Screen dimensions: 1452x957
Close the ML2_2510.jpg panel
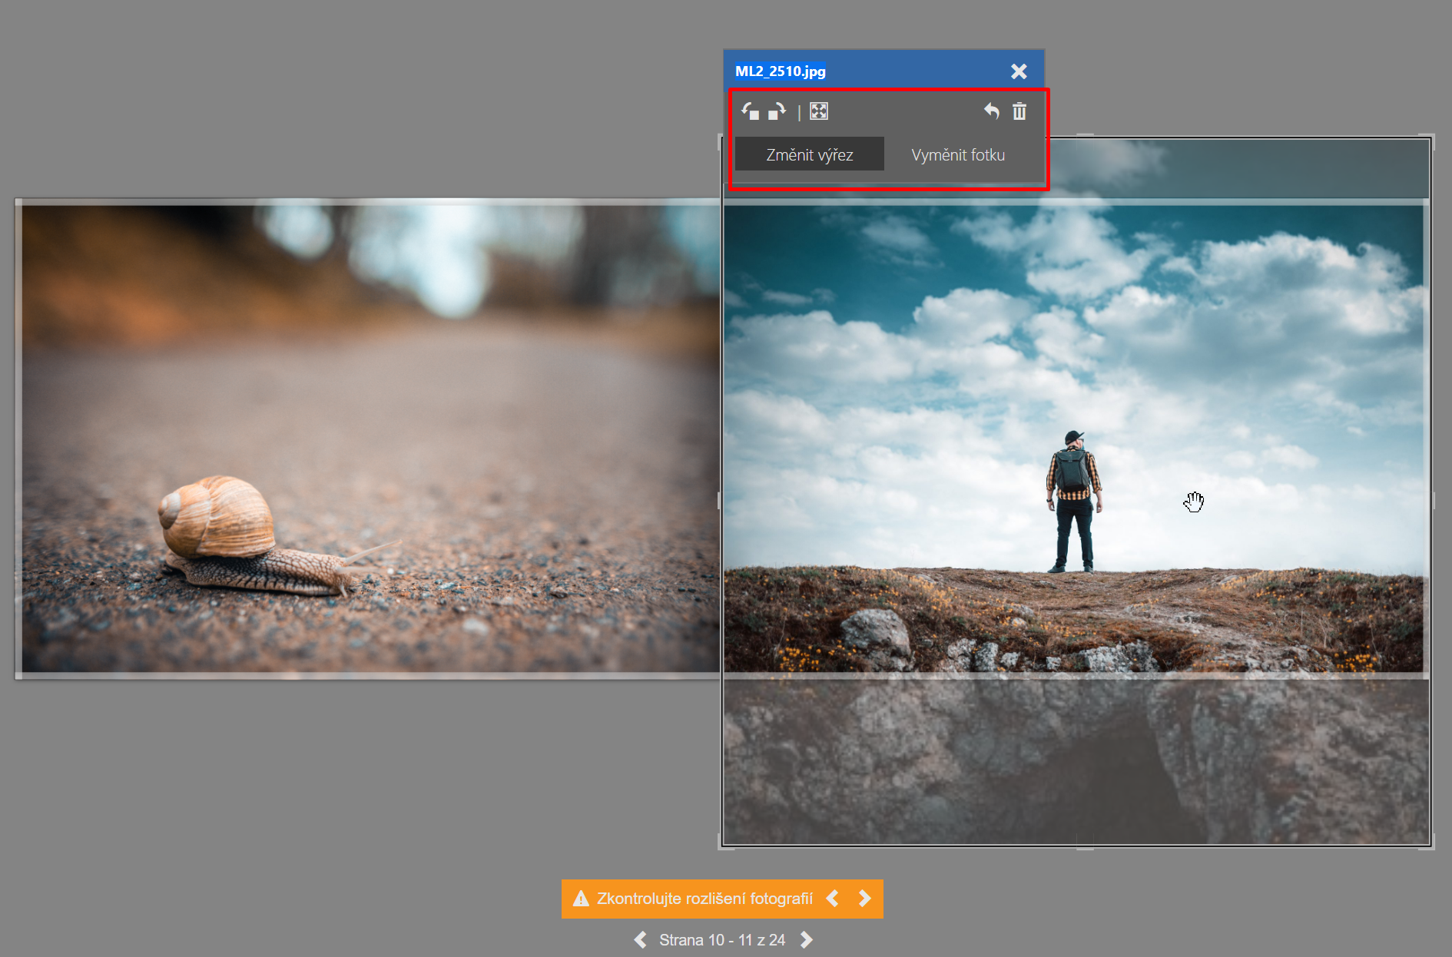1019,71
